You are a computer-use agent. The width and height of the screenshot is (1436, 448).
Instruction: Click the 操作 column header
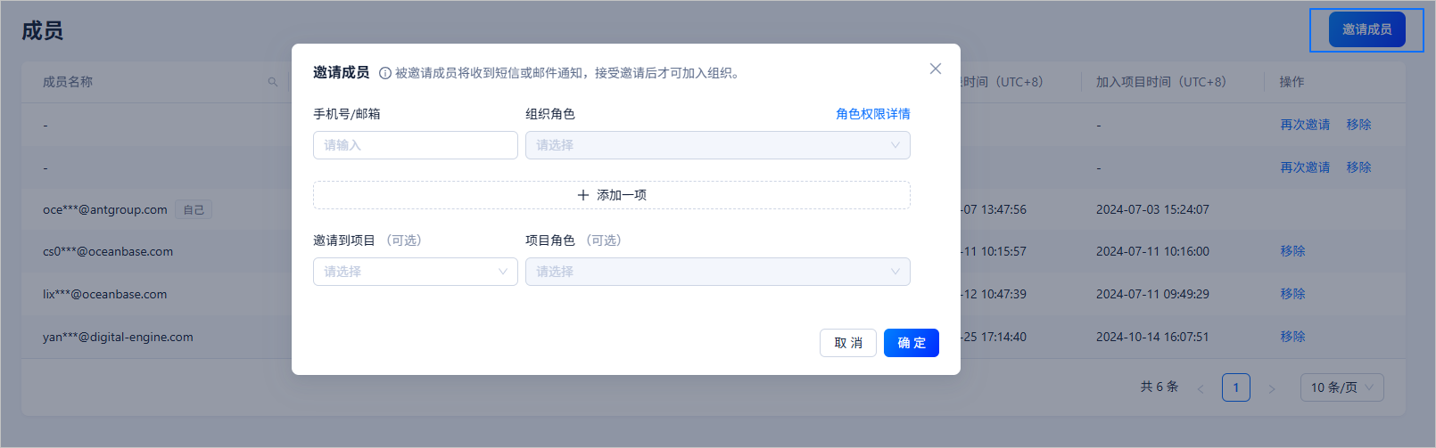pos(1292,82)
